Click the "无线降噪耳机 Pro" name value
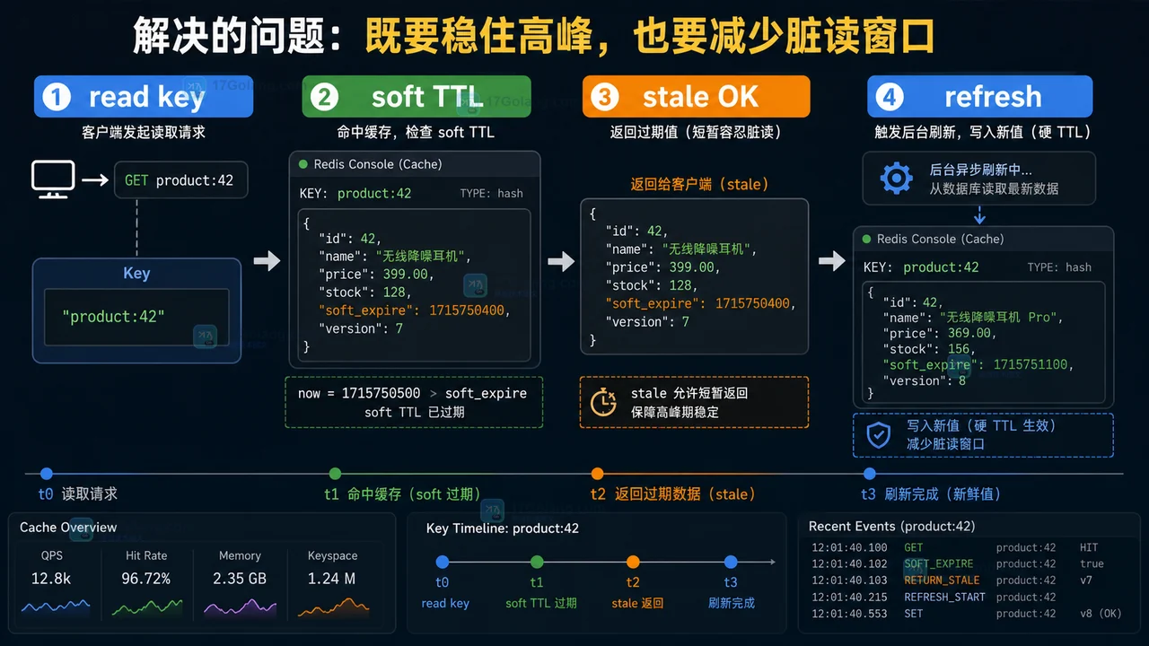 point(1000,318)
